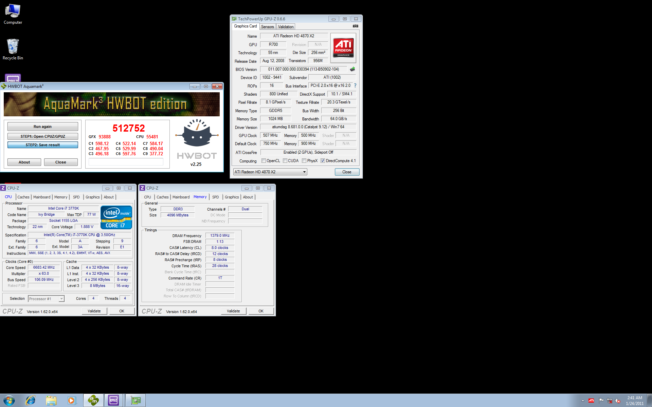Open the Windows Start orb
The image size is (652, 407).
point(9,401)
